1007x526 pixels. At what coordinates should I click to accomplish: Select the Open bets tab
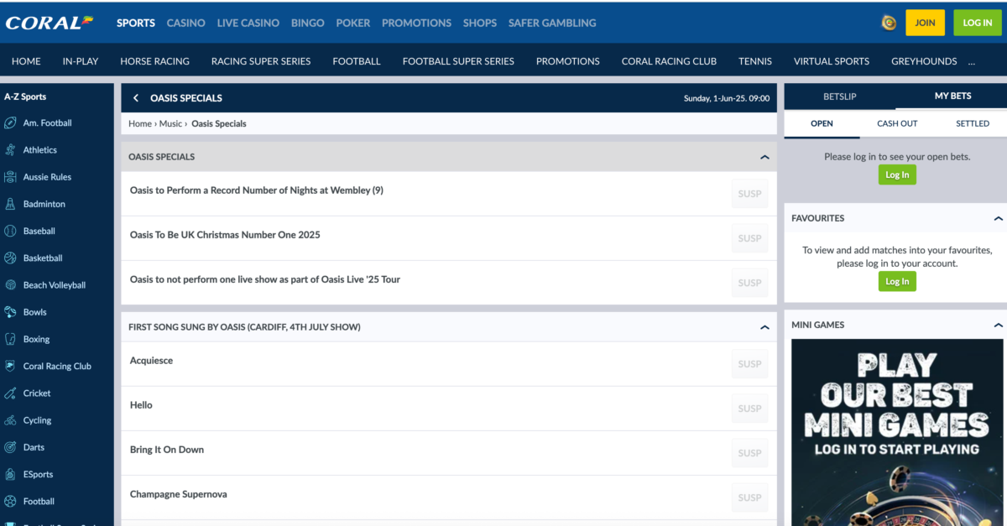pos(822,123)
